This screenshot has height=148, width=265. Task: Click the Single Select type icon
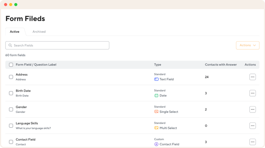156,112
